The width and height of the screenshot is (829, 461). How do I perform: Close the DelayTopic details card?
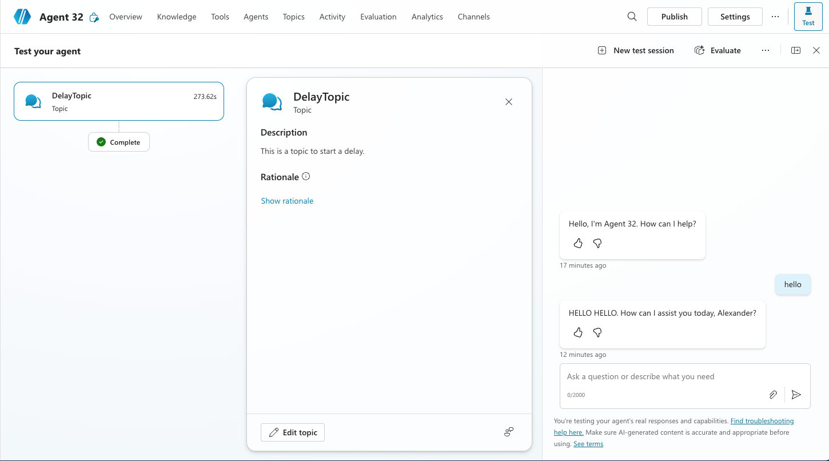509,102
